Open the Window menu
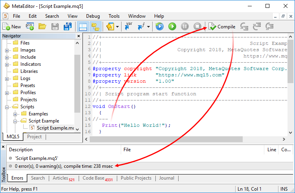295x193 pixels. point(137,16)
